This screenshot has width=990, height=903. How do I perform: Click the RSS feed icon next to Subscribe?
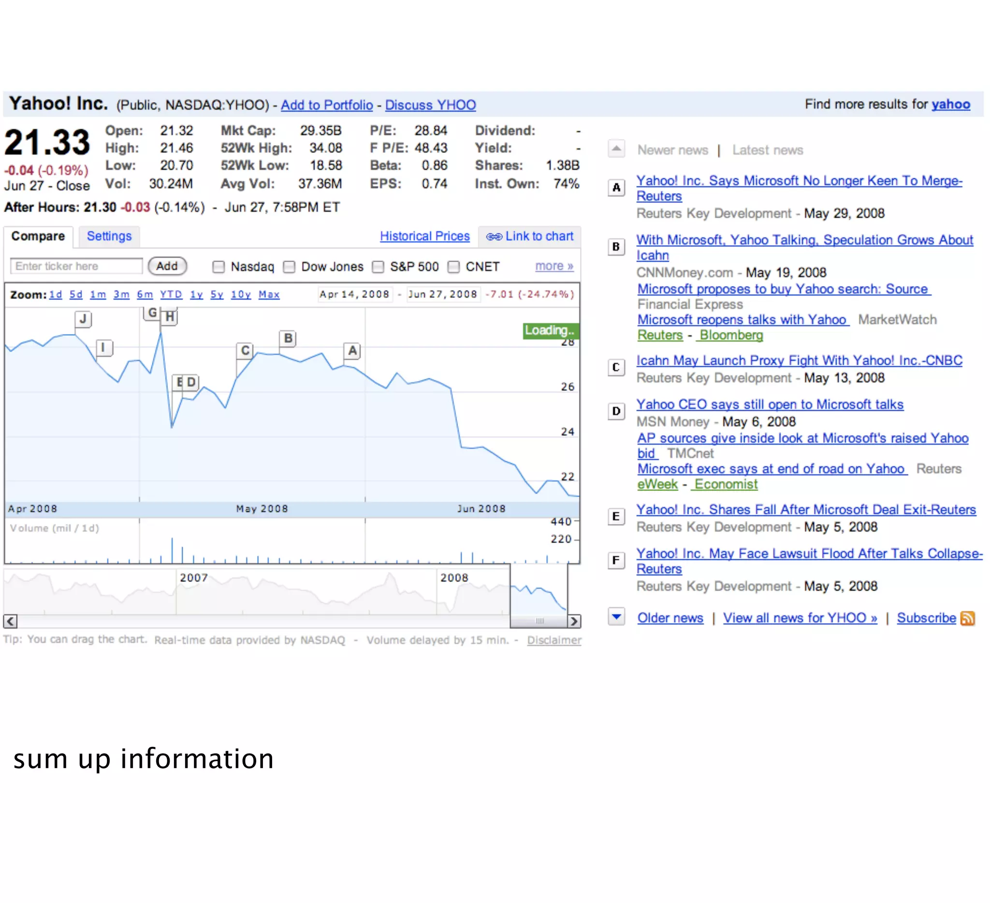(x=967, y=618)
